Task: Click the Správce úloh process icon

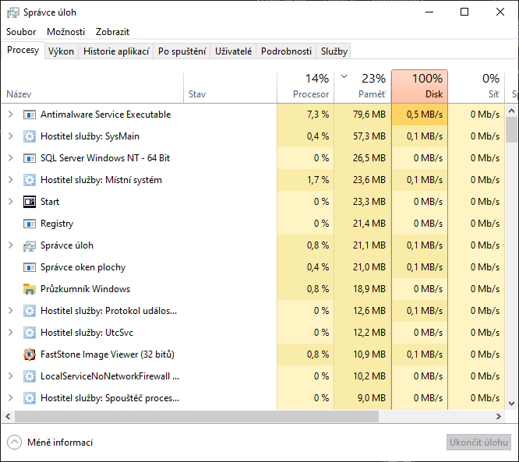Action: click(30, 245)
